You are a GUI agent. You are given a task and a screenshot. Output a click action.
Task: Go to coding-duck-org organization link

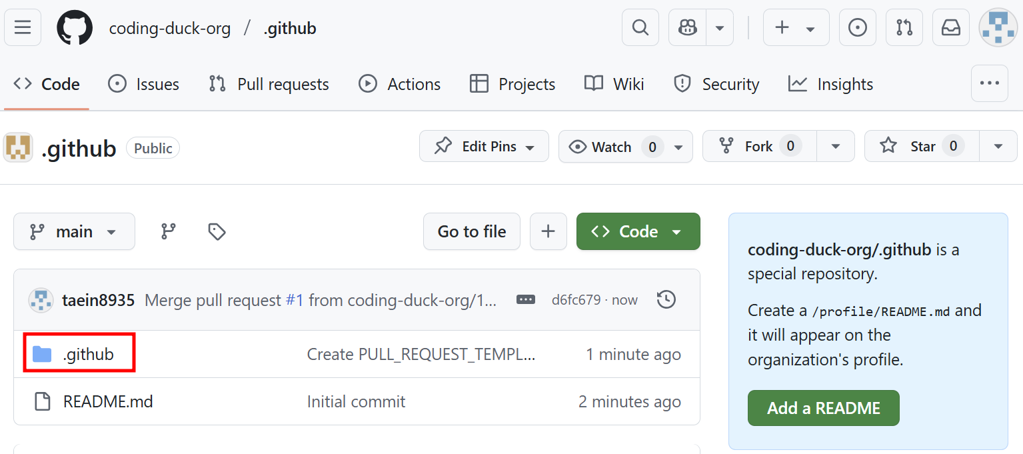tap(170, 28)
